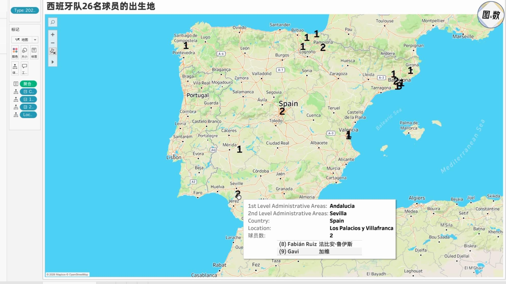Viewport: 506px width, 284px height.
Task: Select the mark 2 at Madrid
Action: (x=282, y=111)
